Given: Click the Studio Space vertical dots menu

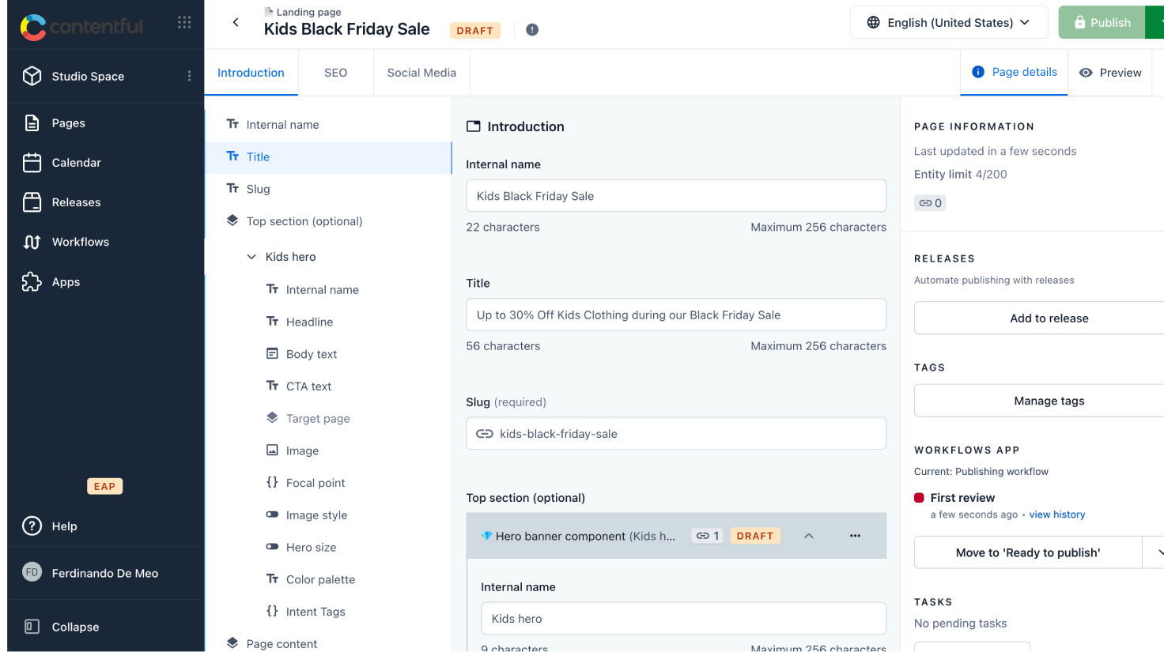Looking at the screenshot, I should pos(189,76).
